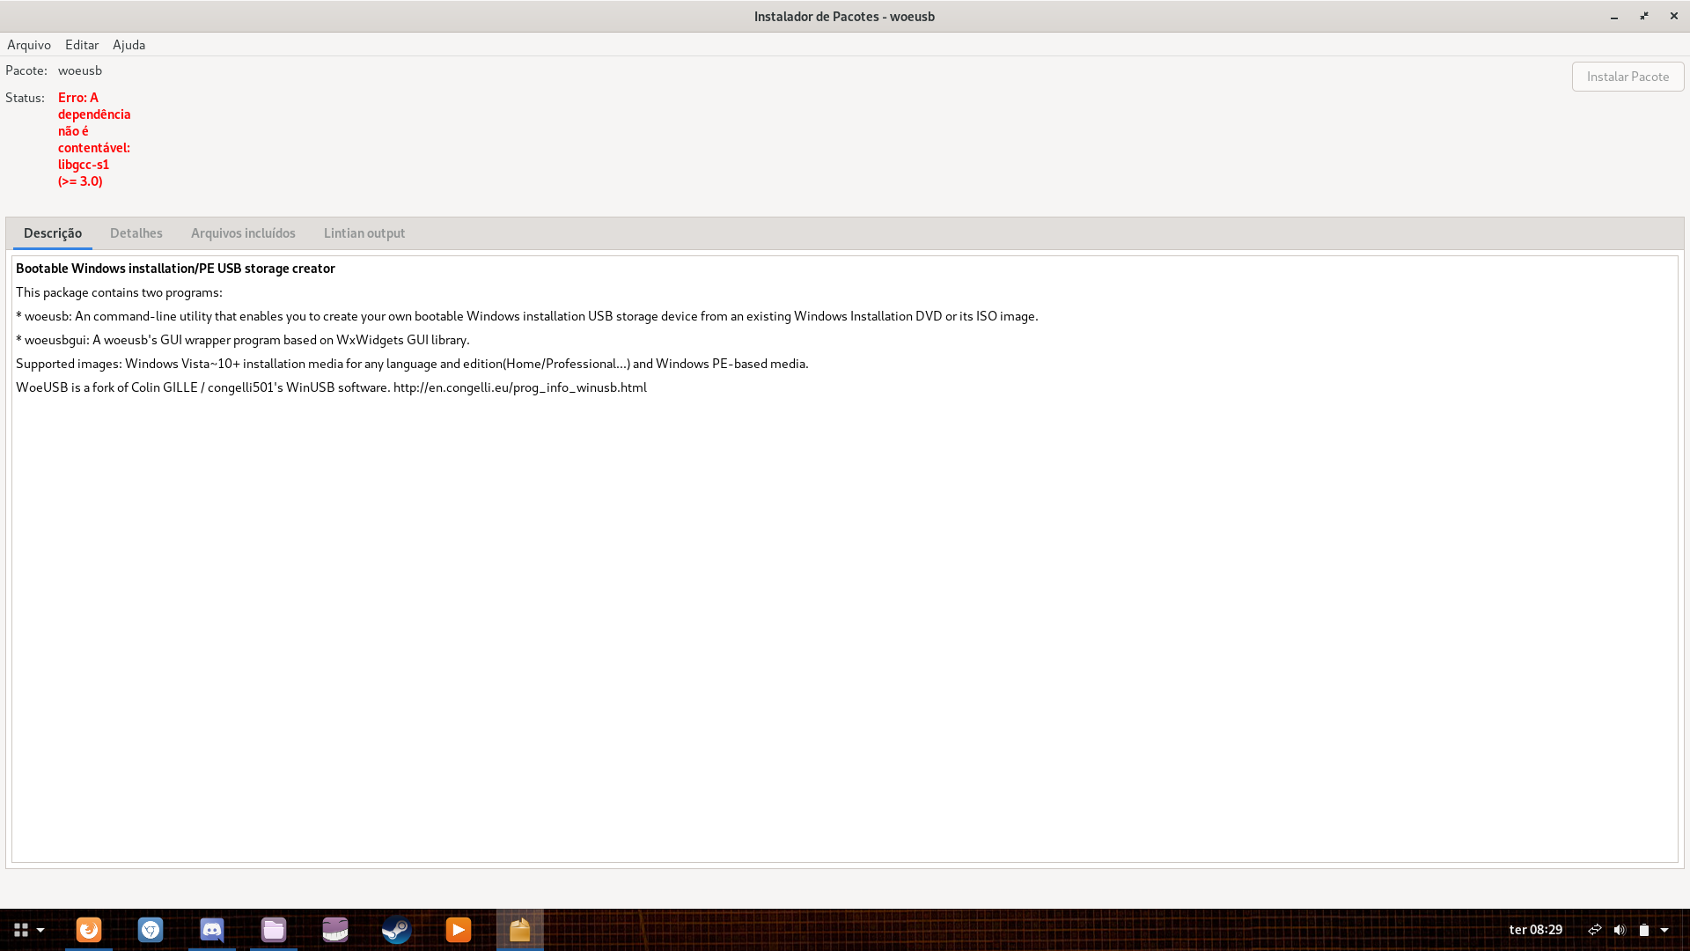Viewport: 1690px width, 951px height.
Task: Click the Bootable Windows installation heading
Action: tap(175, 269)
